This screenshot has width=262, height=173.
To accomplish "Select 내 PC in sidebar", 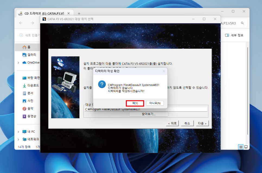I will click(29, 132).
